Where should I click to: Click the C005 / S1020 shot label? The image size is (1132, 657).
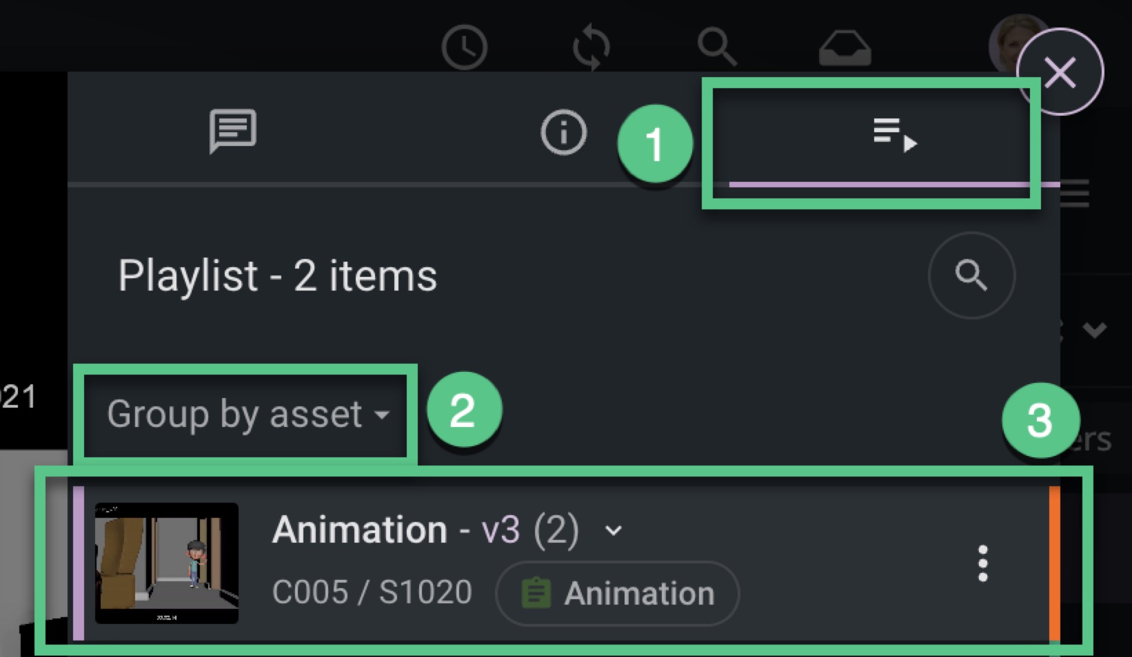(372, 592)
